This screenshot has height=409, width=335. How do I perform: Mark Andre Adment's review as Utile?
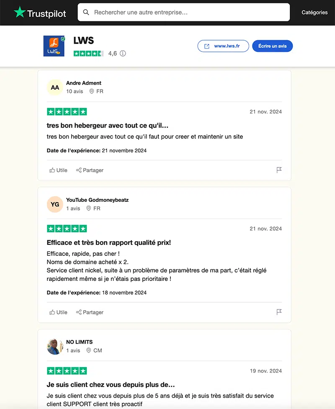point(58,170)
